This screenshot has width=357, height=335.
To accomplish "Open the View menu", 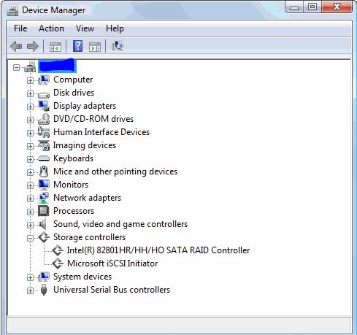I will [85, 28].
